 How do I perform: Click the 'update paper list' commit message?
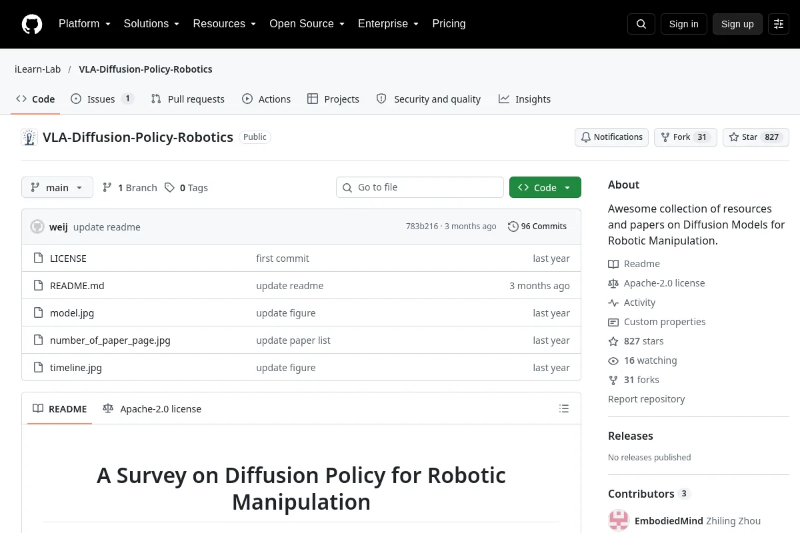coord(293,340)
